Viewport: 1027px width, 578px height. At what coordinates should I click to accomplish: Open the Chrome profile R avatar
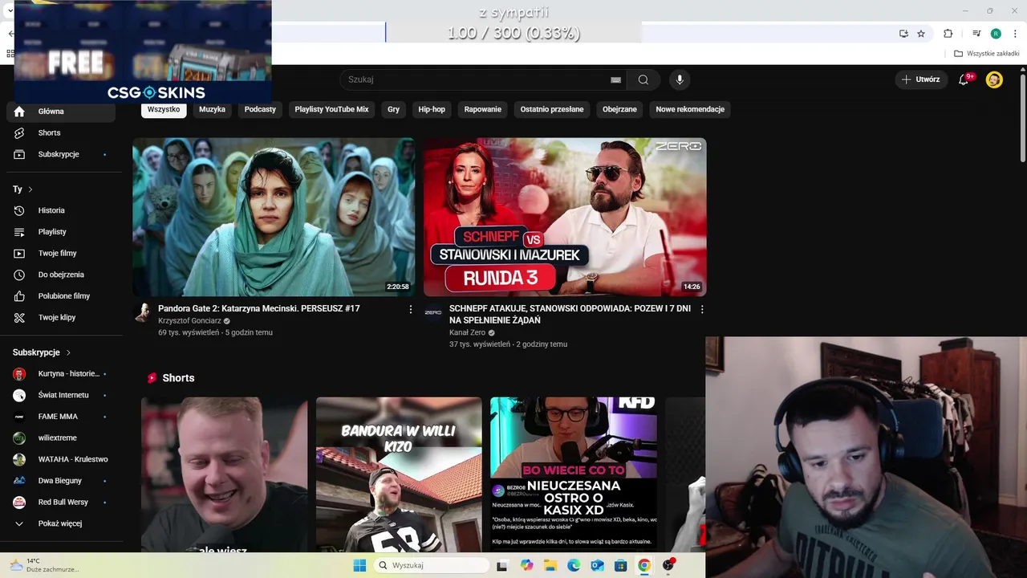996,34
